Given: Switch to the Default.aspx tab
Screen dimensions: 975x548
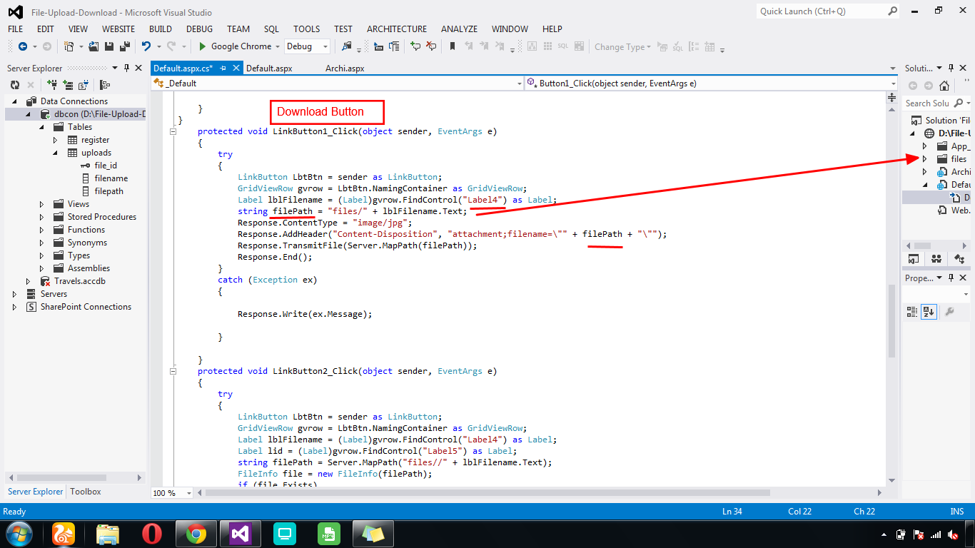Looking at the screenshot, I should [x=269, y=68].
